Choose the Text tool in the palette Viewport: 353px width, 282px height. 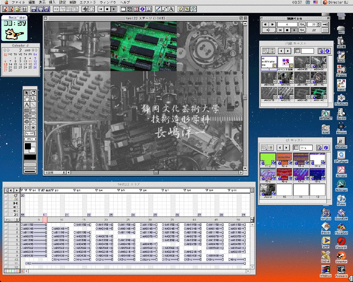27,105
